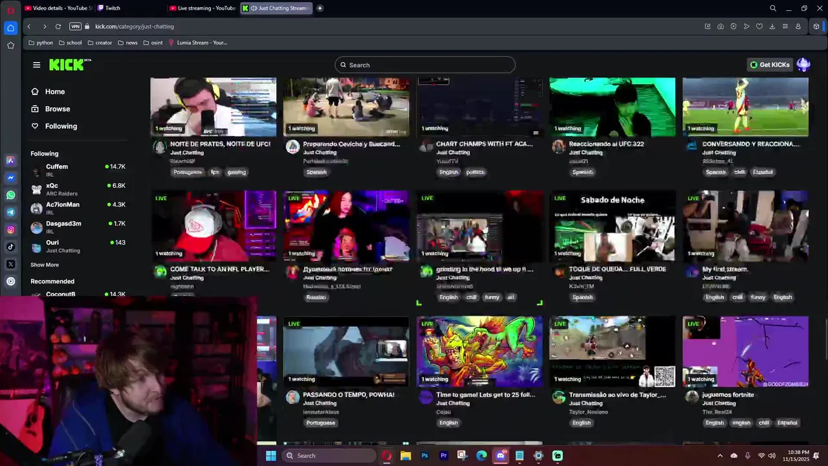Viewport: 828px width, 466px height.
Task: Click the tab search magnifier icon
Action: [773, 8]
